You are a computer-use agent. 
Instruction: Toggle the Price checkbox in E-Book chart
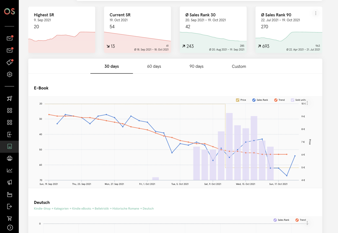pos(238,100)
